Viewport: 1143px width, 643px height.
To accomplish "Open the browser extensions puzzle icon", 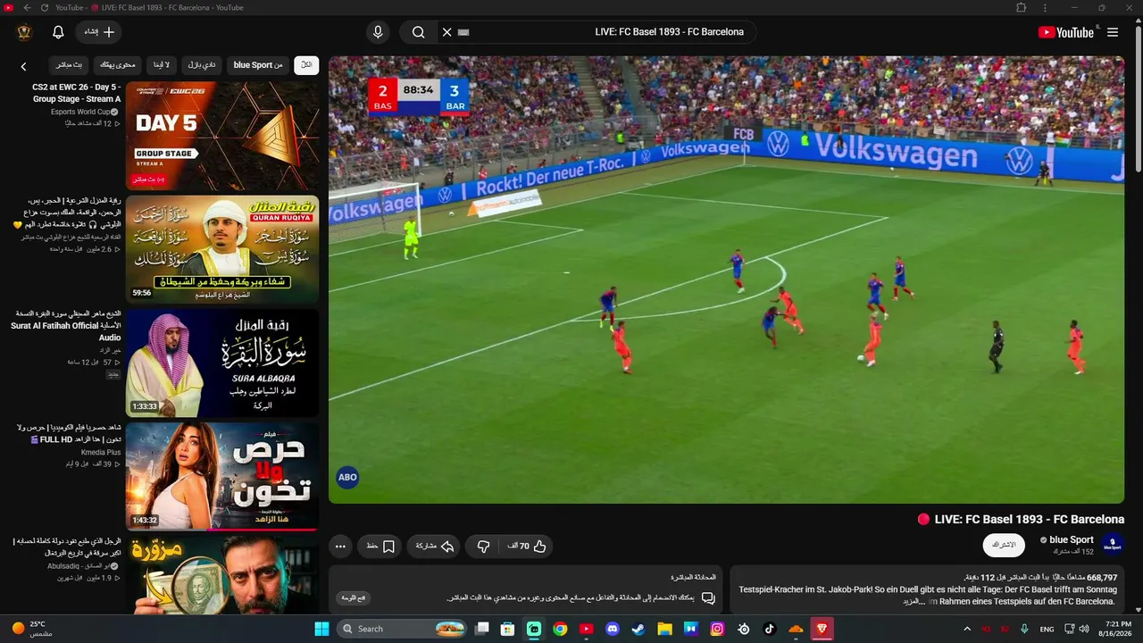I will [1022, 8].
